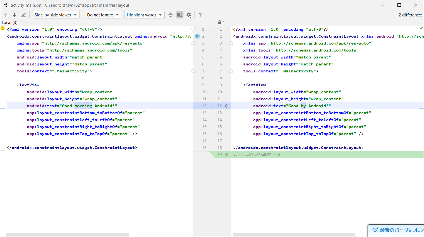424x237 pixels.
Task: Open the Side-by-side viewer dropdown
Action: pos(56,15)
